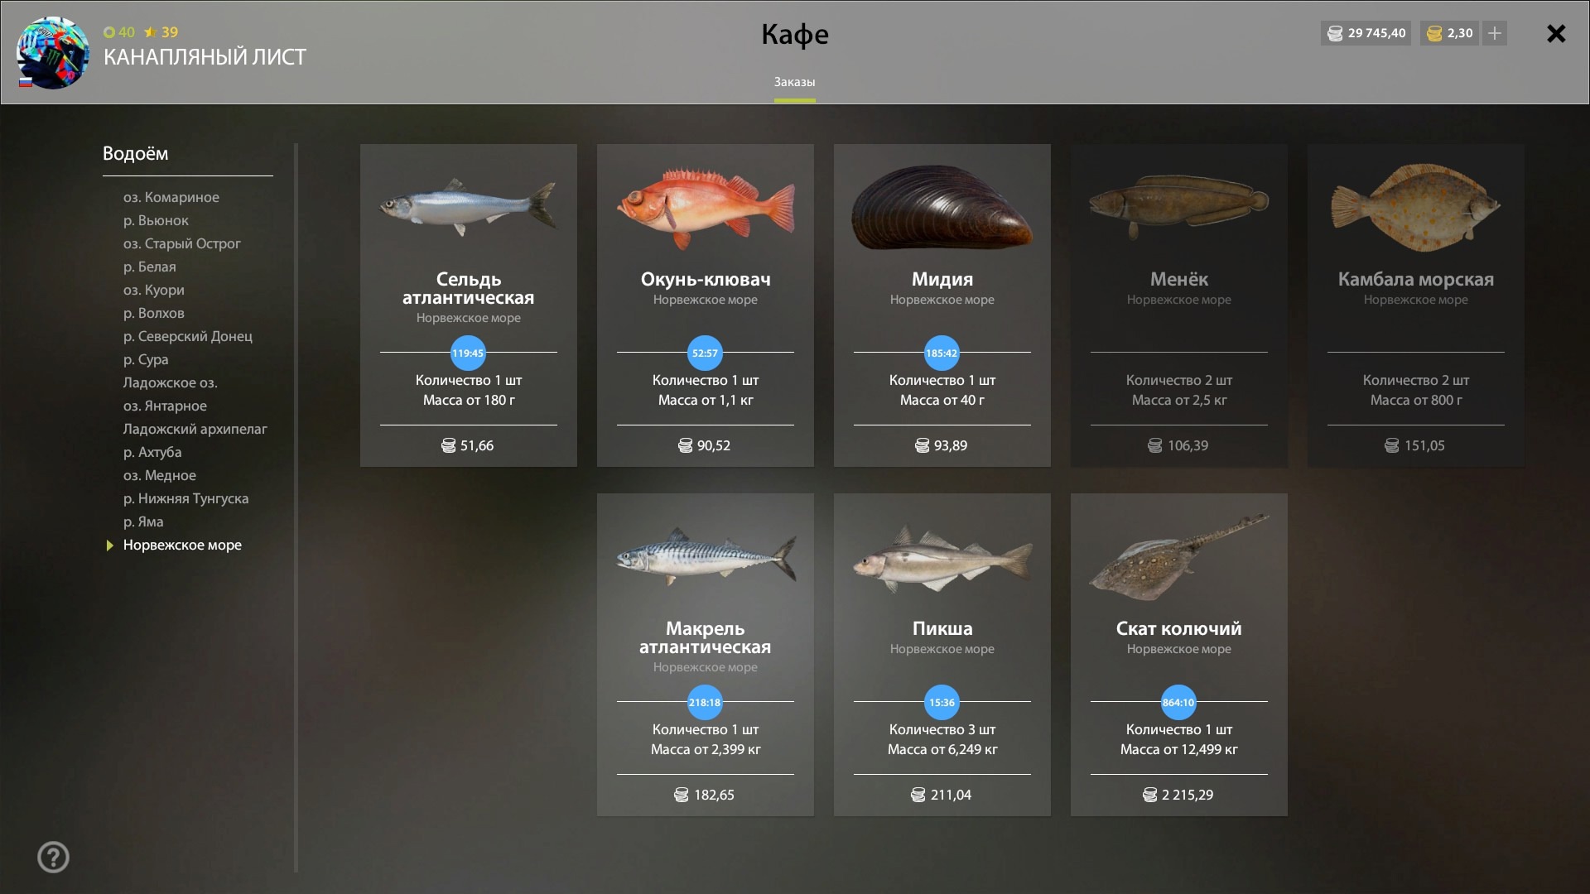
Task: Open the greyed Камбала морская order
Action: pyautogui.click(x=1416, y=305)
